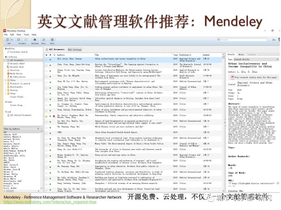The image size is (281, 210).
Task: Toggle favorite star for CHFS row
Action: pos(47,133)
